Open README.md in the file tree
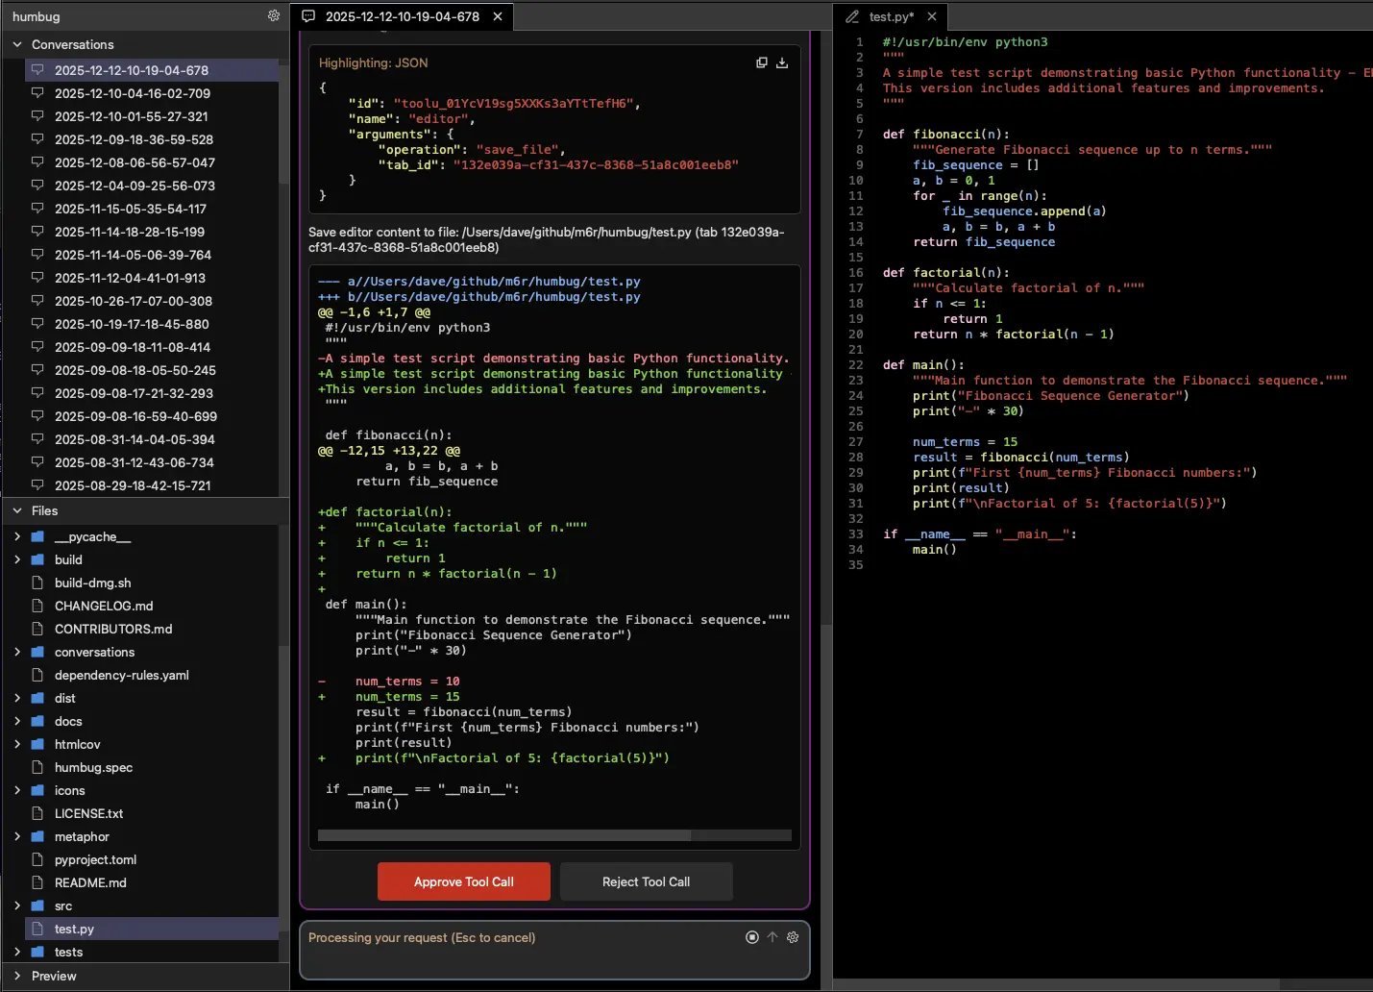The width and height of the screenshot is (1373, 992). [90, 882]
